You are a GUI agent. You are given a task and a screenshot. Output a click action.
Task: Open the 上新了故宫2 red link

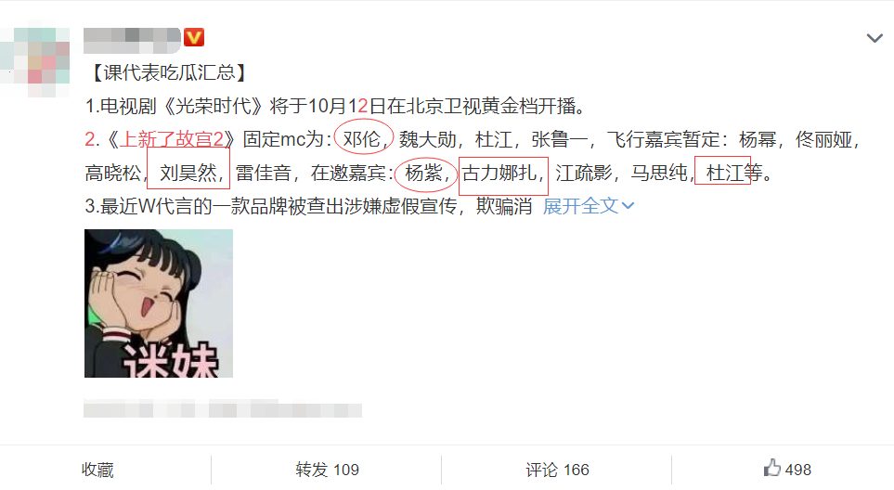pyautogui.click(x=172, y=139)
